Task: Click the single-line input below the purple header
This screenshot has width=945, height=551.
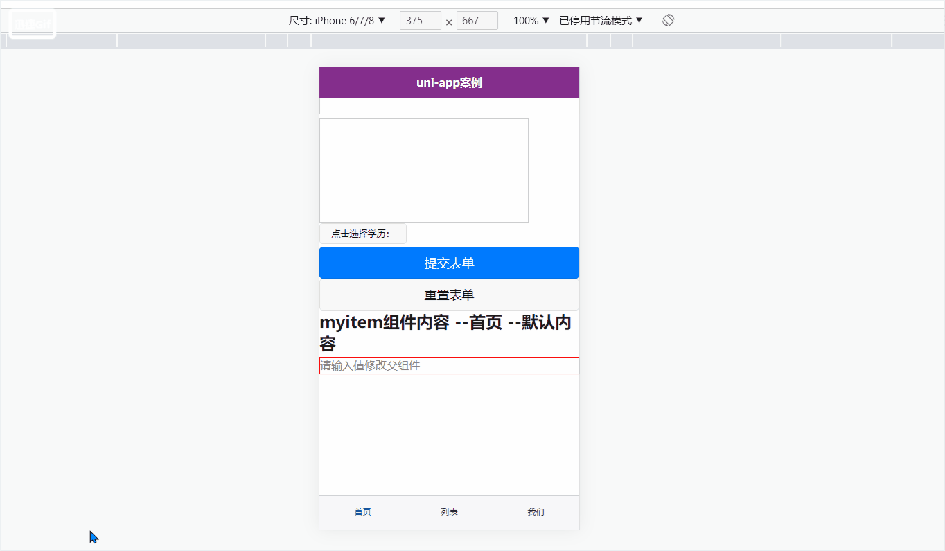Action: [449, 106]
